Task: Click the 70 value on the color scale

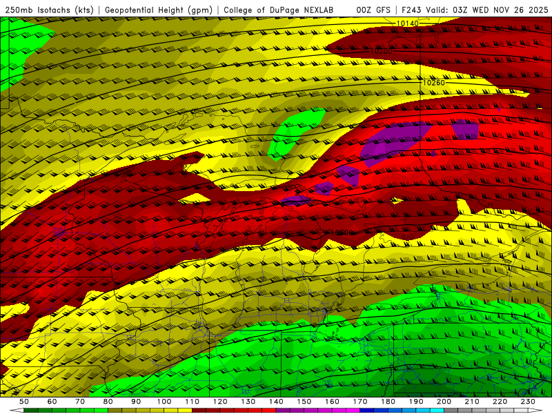Action: pyautogui.click(x=80, y=402)
